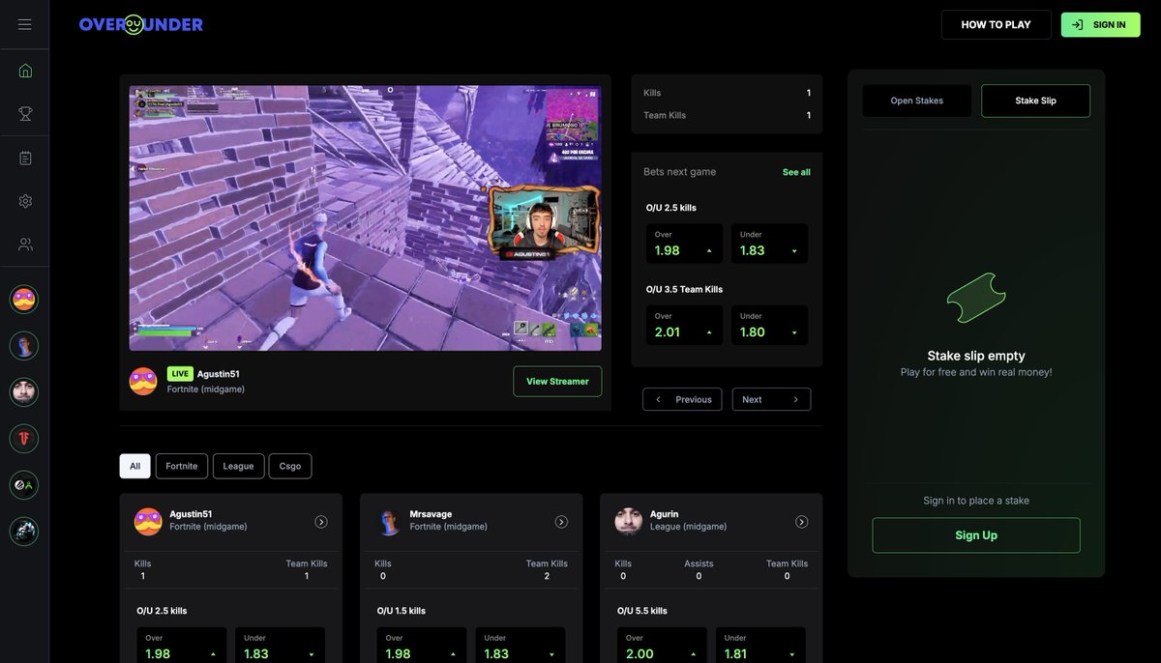Open Mrsavage card arrow icon
The width and height of the screenshot is (1161, 663).
click(x=561, y=522)
